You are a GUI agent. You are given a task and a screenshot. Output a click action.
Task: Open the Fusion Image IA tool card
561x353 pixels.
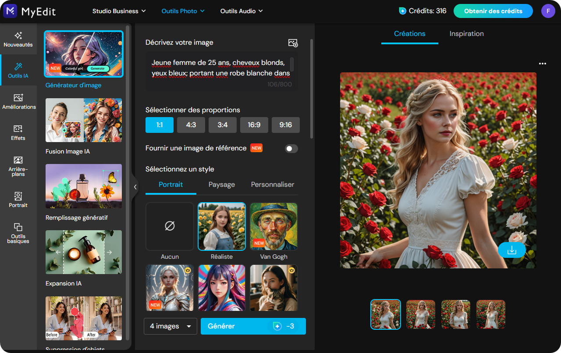pos(84,120)
